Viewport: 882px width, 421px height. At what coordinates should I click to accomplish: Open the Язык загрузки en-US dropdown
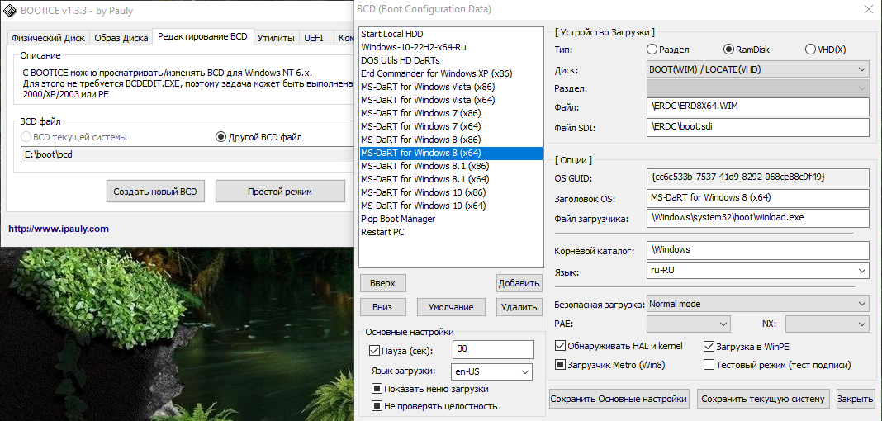pyautogui.click(x=491, y=372)
